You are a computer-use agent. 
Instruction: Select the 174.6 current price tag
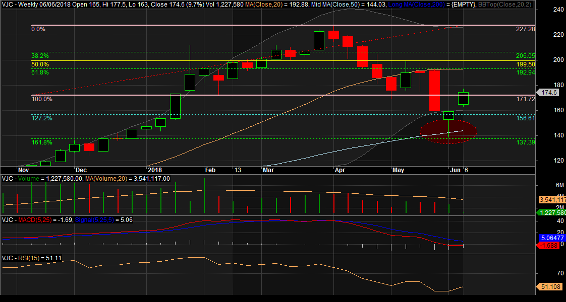[x=548, y=93]
